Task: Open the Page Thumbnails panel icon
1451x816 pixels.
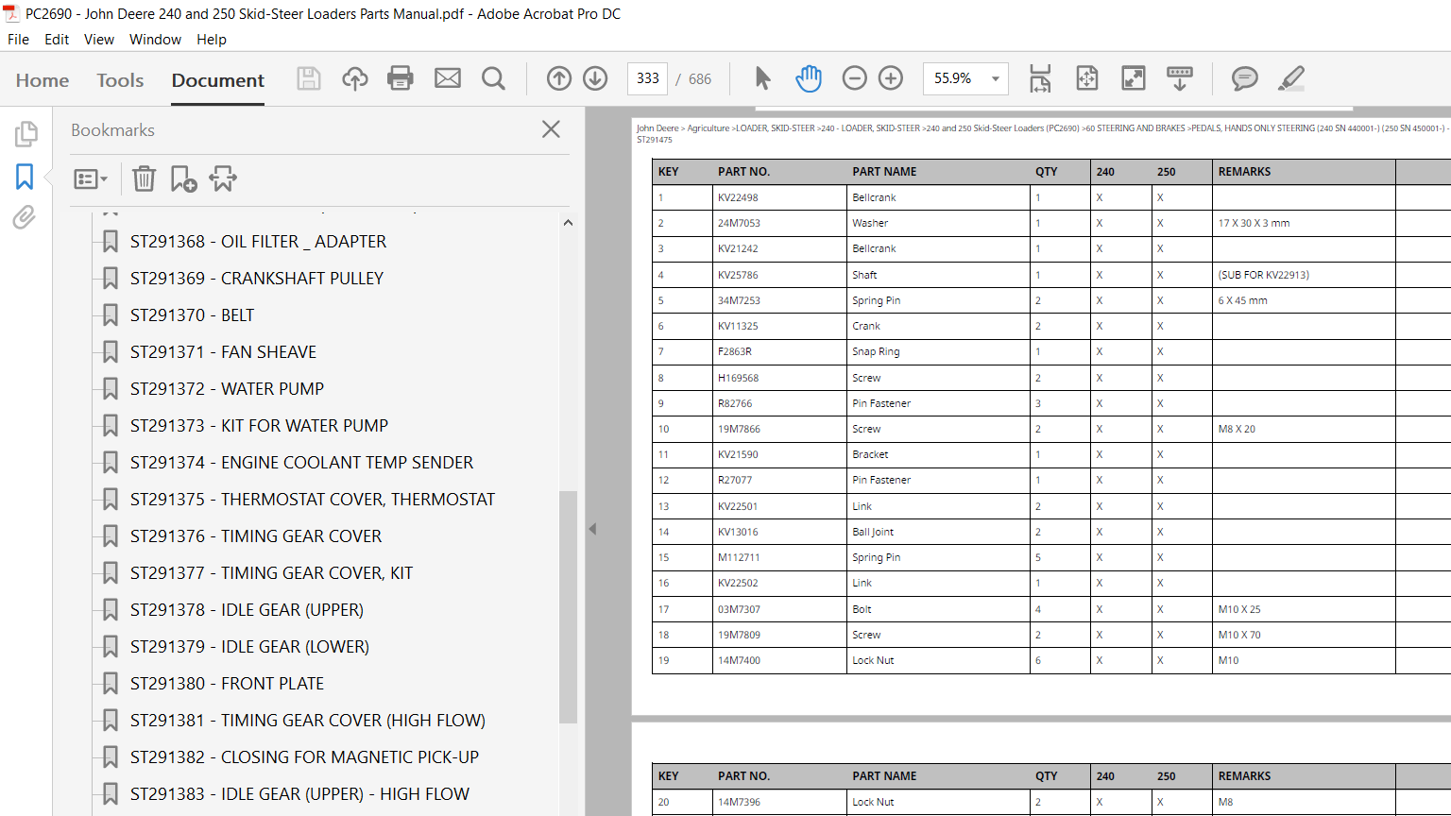Action: pyautogui.click(x=26, y=134)
